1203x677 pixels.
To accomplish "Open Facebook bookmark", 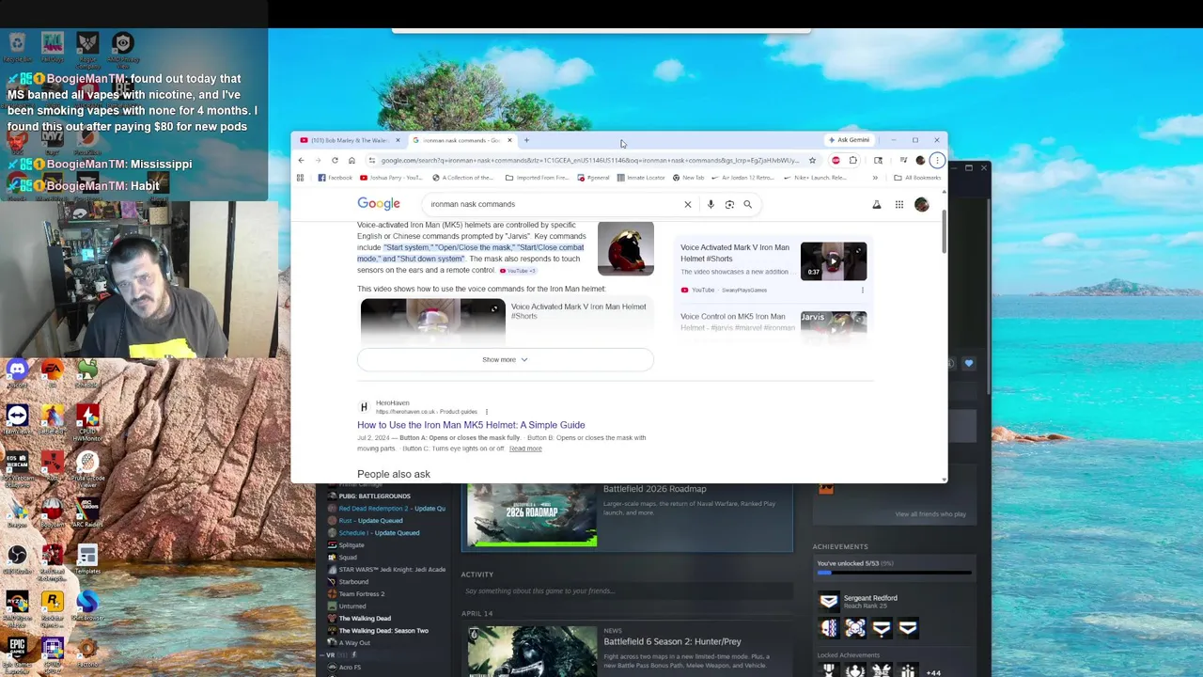I will click(x=336, y=178).
